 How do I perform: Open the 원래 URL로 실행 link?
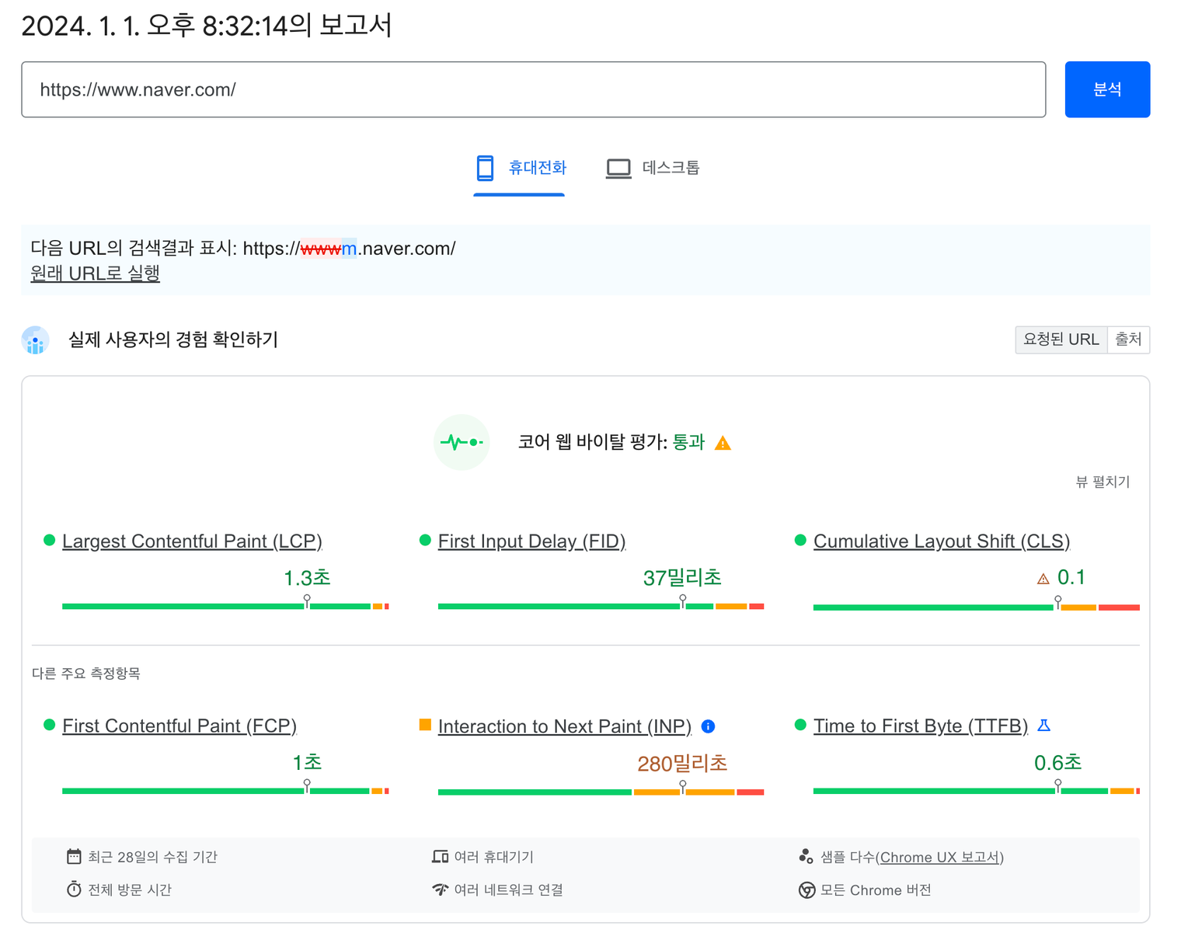pyautogui.click(x=95, y=273)
